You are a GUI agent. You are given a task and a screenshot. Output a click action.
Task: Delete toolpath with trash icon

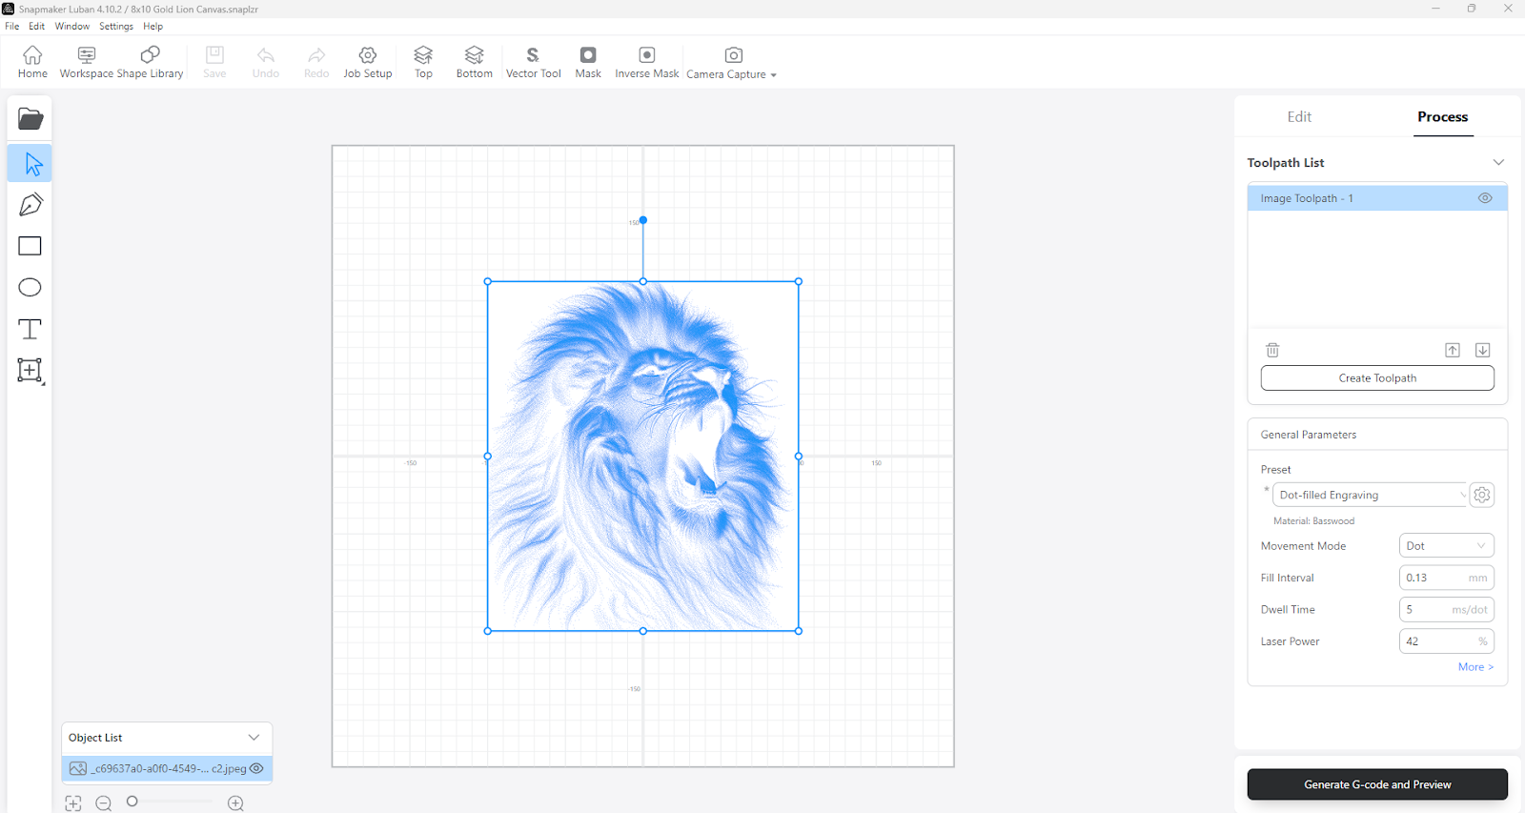coord(1272,350)
